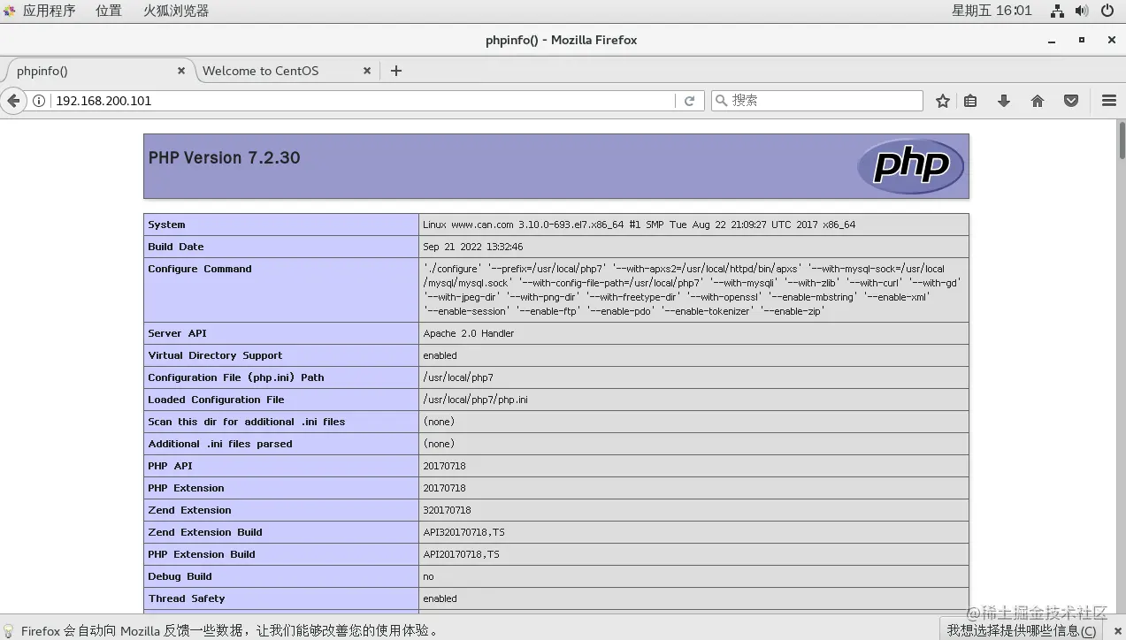Screen dimensions: 1126x640
Task: Focus the address bar with 192.168.200.101
Action: click(363, 101)
